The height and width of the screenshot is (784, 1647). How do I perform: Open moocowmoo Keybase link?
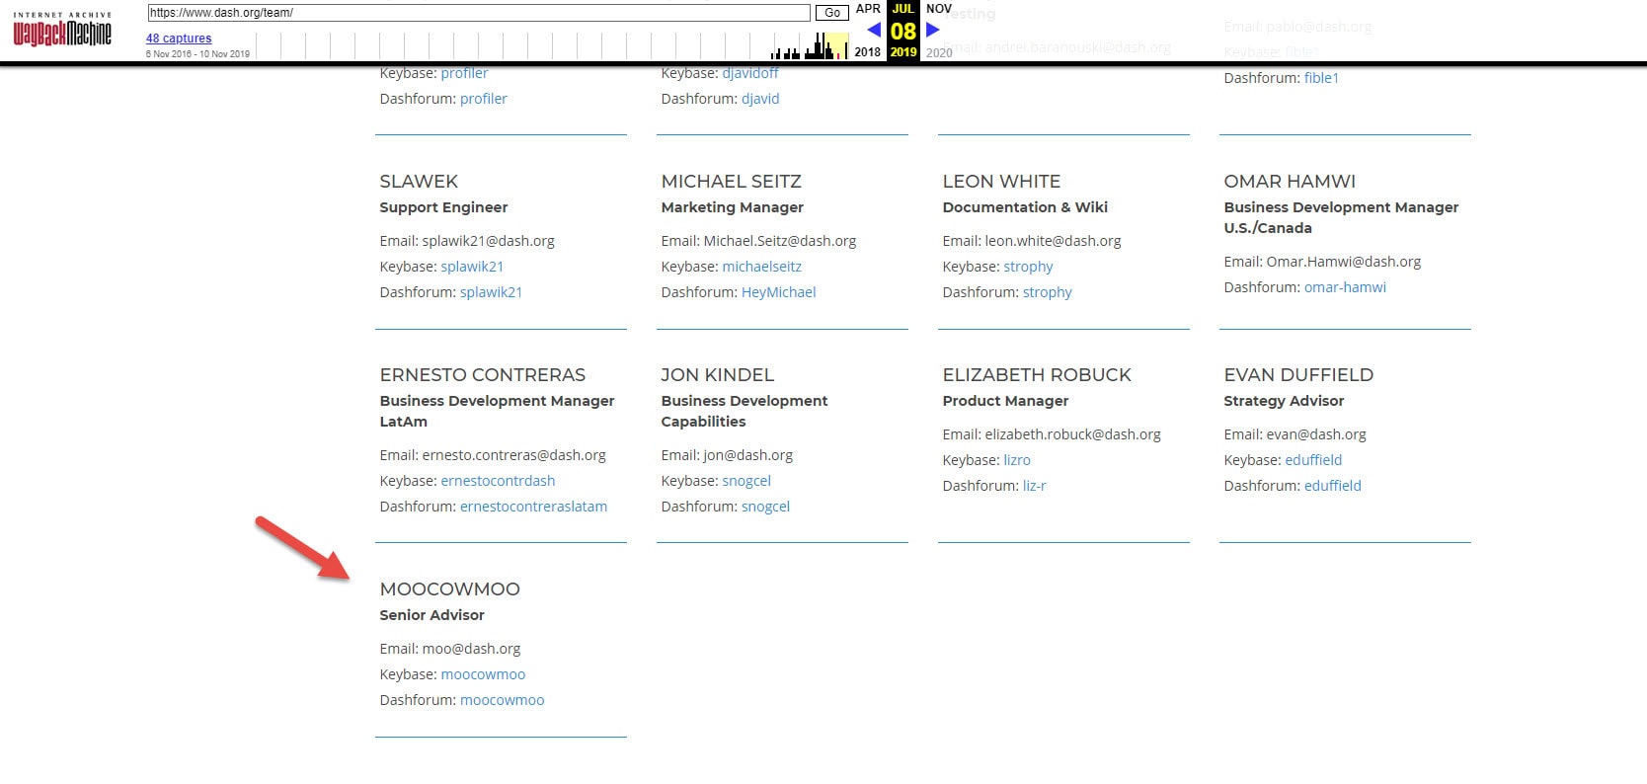tap(483, 674)
